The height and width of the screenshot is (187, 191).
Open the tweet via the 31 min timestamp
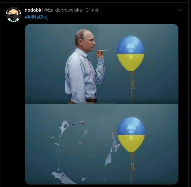click(93, 10)
